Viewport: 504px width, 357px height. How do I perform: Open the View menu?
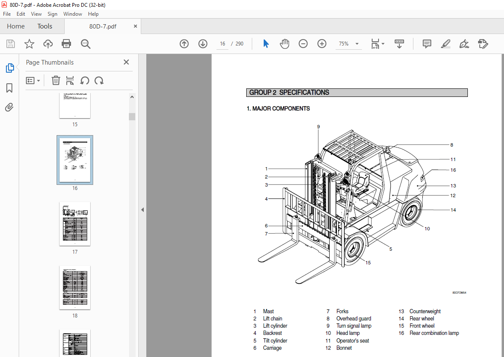[x=36, y=14]
